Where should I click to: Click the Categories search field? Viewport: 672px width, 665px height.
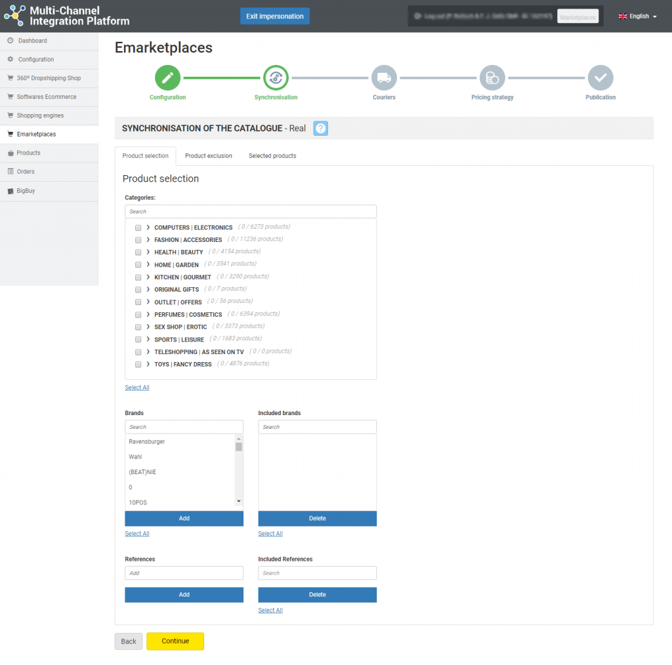point(251,212)
